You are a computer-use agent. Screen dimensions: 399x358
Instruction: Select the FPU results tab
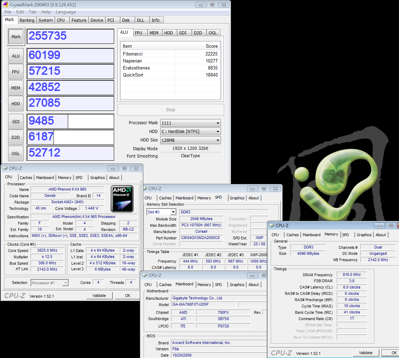tap(139, 33)
